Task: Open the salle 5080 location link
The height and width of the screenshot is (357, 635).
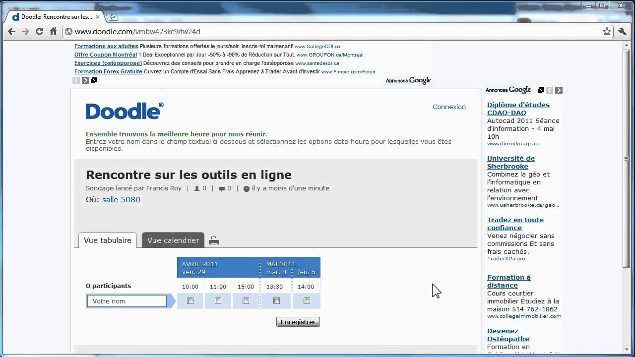Action: [x=121, y=200]
